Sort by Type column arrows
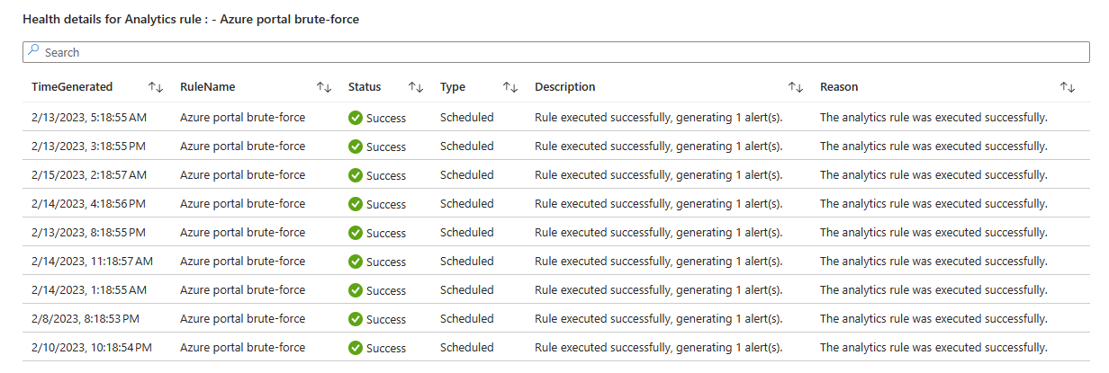The width and height of the screenshot is (1109, 373). coord(510,87)
